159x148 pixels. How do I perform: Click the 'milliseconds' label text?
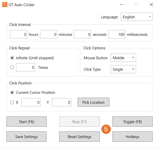tap(137, 35)
